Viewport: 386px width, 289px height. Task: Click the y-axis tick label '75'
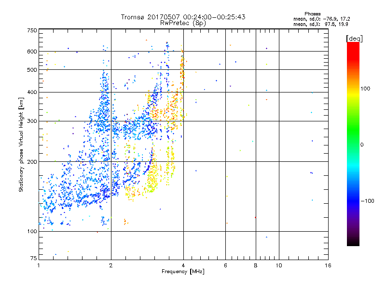(x=34, y=258)
